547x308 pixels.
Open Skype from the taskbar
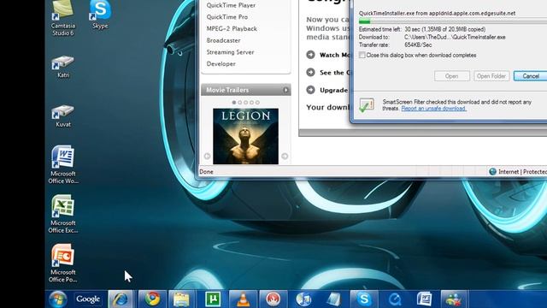tap(364, 299)
